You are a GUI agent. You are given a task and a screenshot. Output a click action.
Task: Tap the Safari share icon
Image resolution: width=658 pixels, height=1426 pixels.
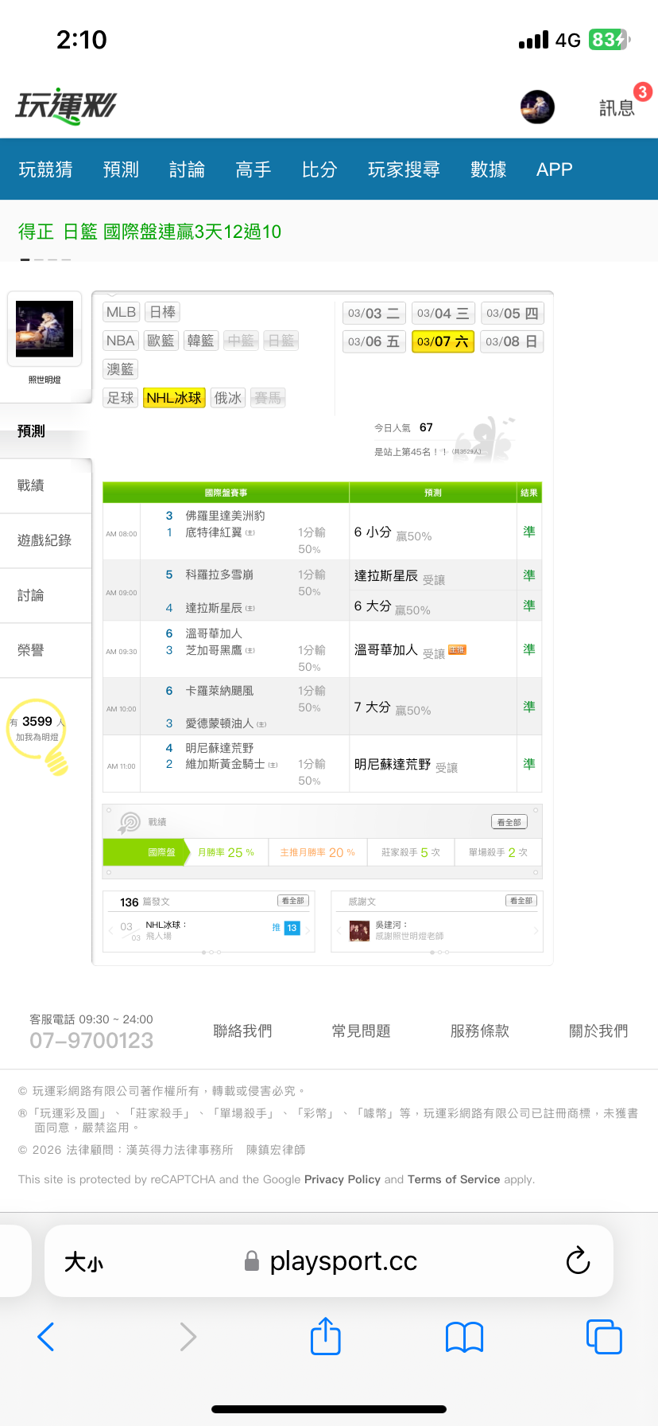click(x=326, y=1336)
